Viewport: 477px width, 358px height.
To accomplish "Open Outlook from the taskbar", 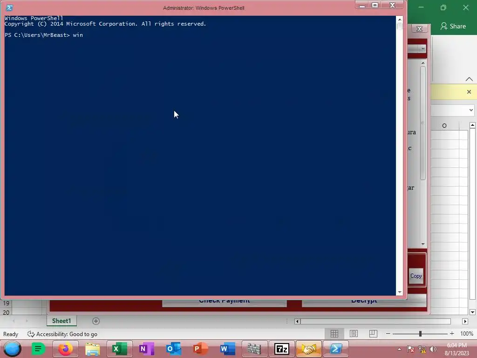I will tap(174, 349).
